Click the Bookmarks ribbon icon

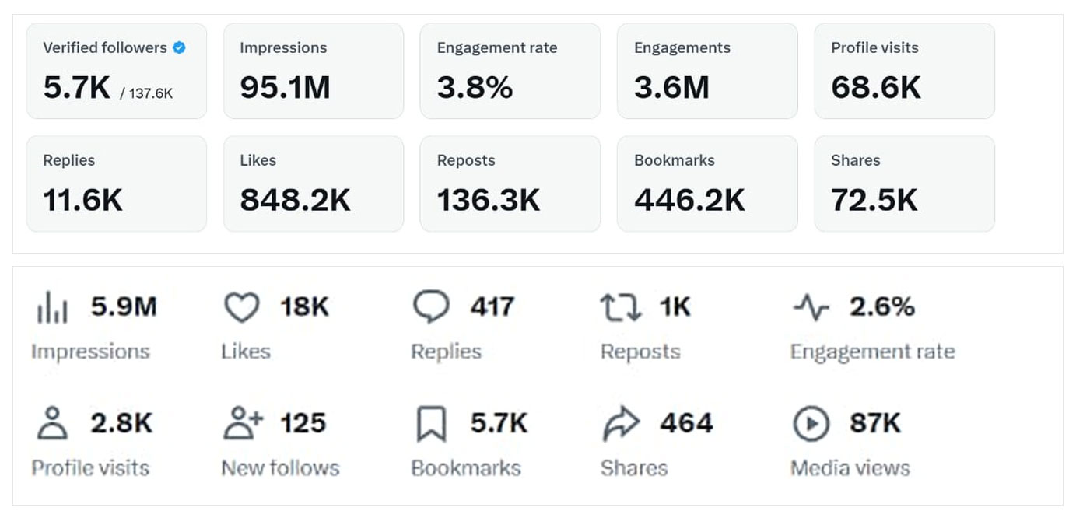432,425
